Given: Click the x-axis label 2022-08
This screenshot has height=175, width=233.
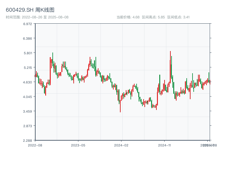Looking at the screenshot, I should pyautogui.click(x=35, y=145).
